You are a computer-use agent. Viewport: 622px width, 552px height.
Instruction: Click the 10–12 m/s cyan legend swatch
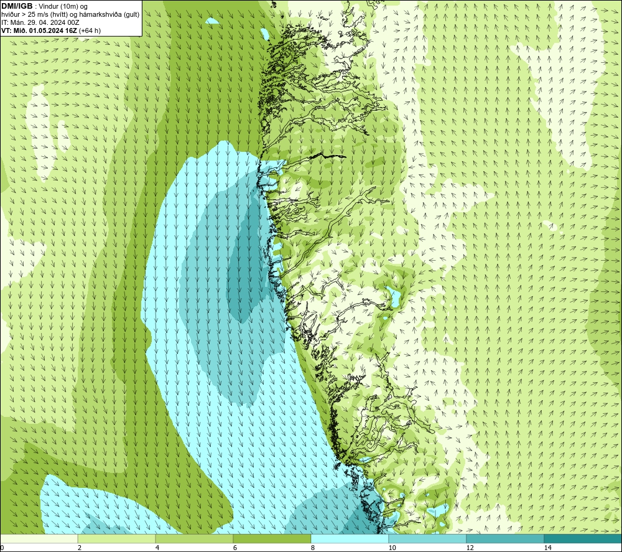[427, 539]
